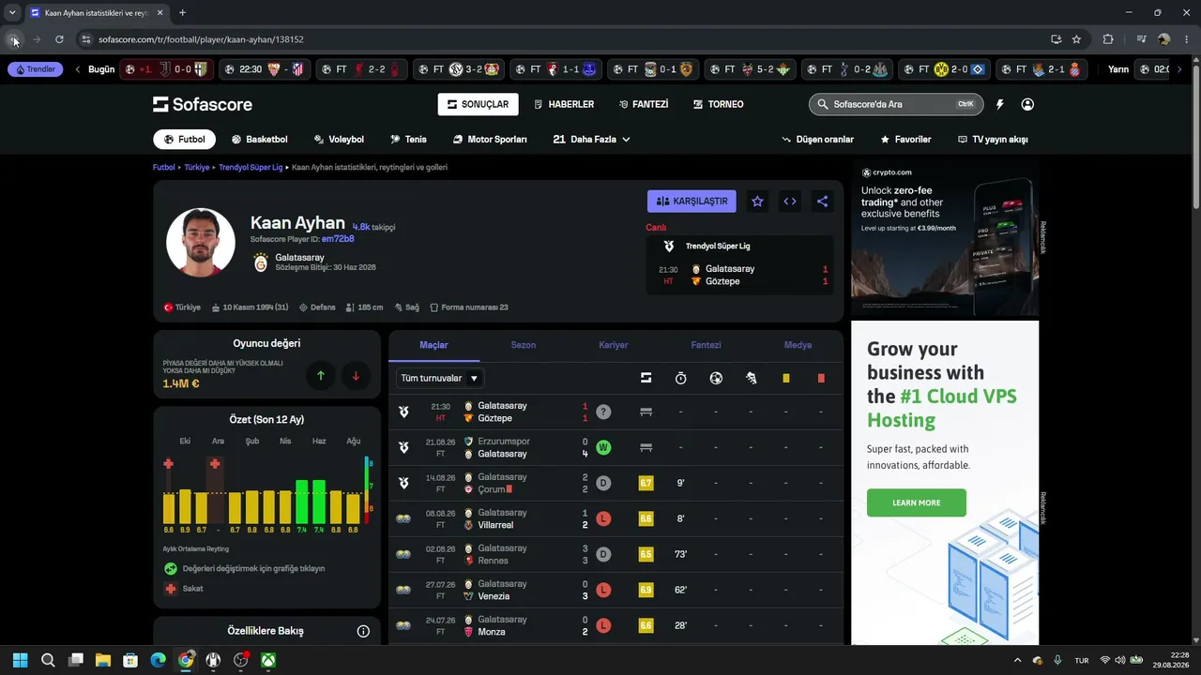
Task: Click the Sofascore logo
Action: pos(203,104)
